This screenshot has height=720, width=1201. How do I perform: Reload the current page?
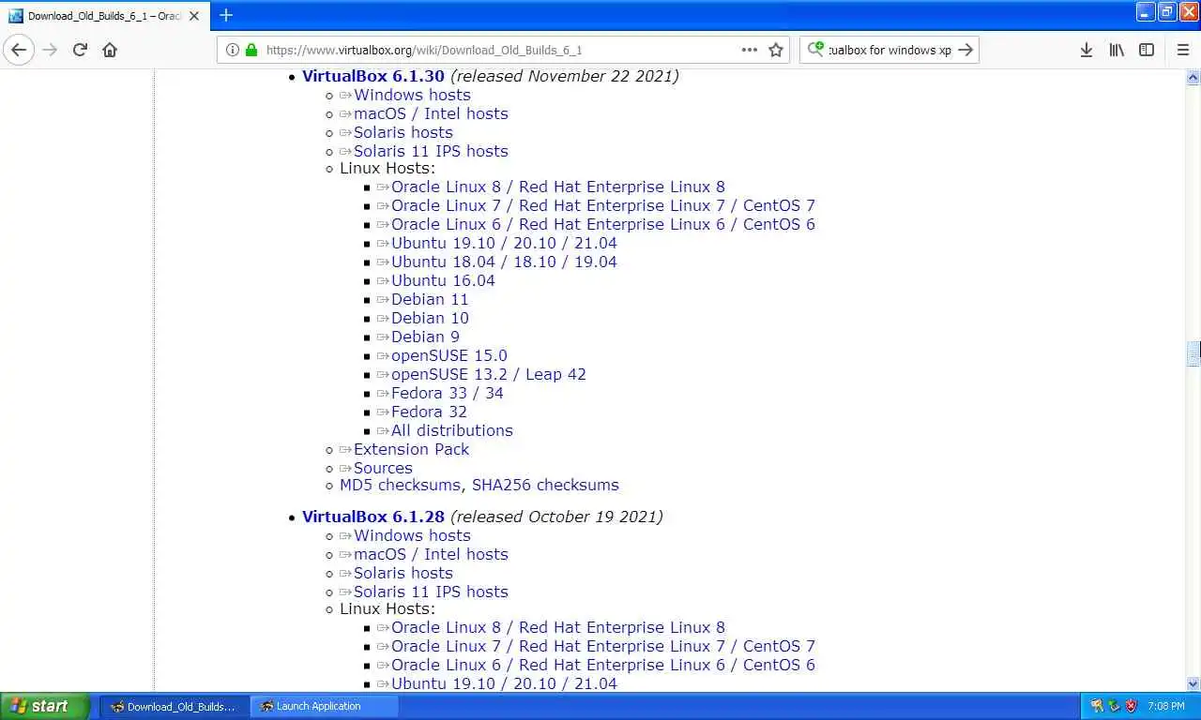pyautogui.click(x=80, y=50)
